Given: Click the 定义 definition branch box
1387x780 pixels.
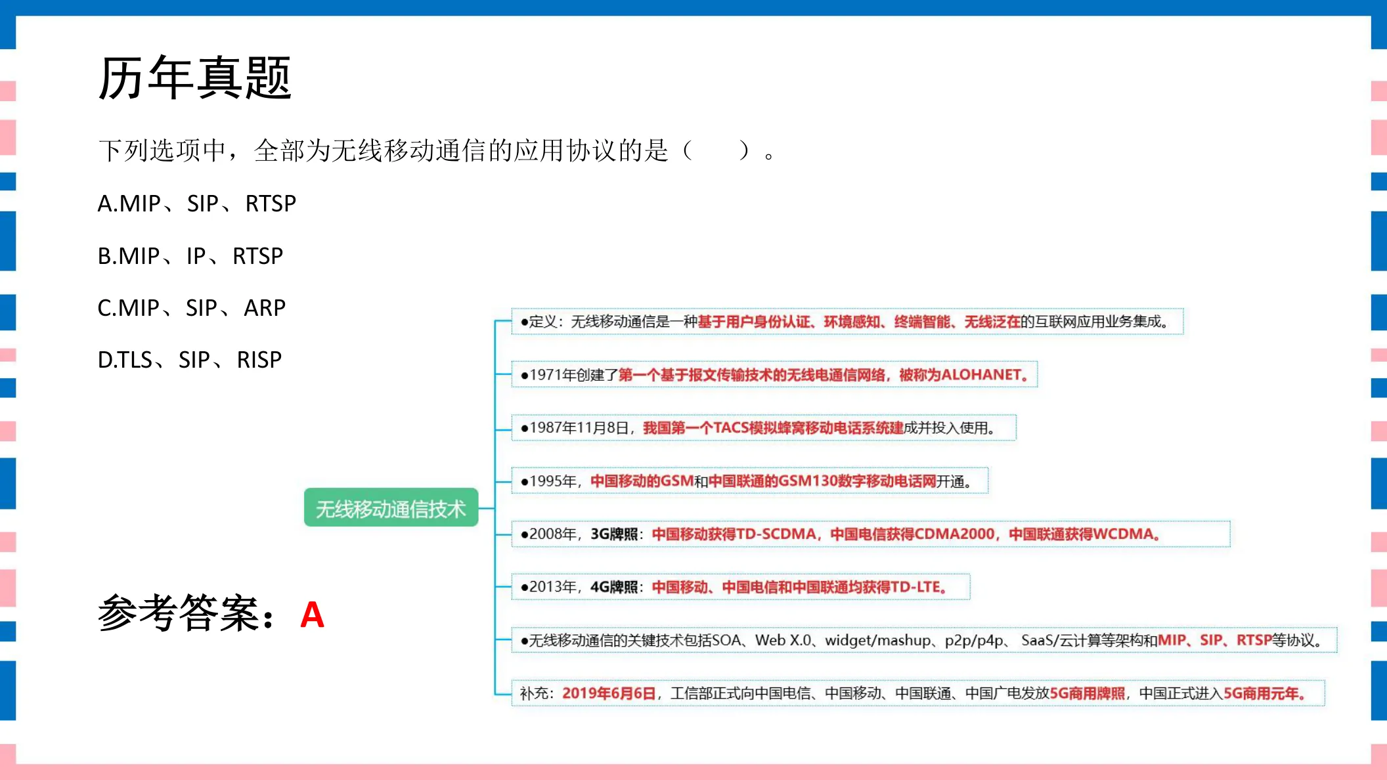Looking at the screenshot, I should pos(847,322).
